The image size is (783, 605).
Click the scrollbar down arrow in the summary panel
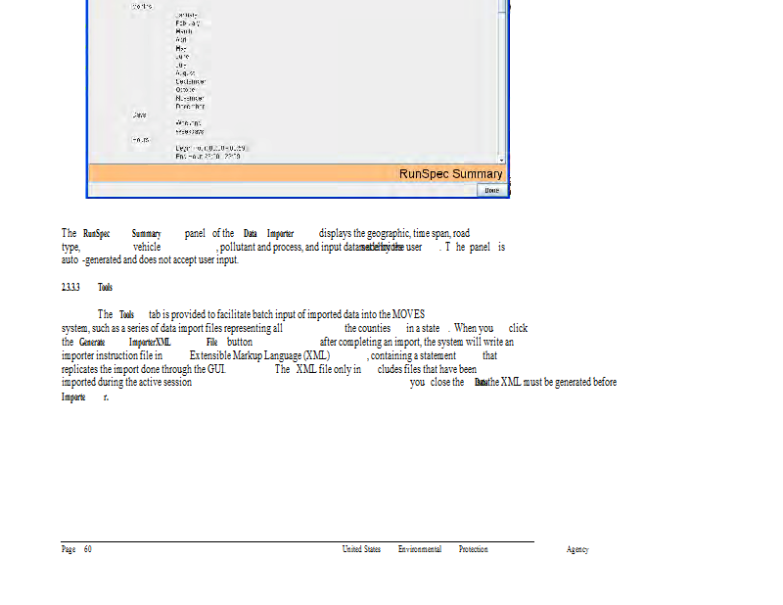(502, 158)
